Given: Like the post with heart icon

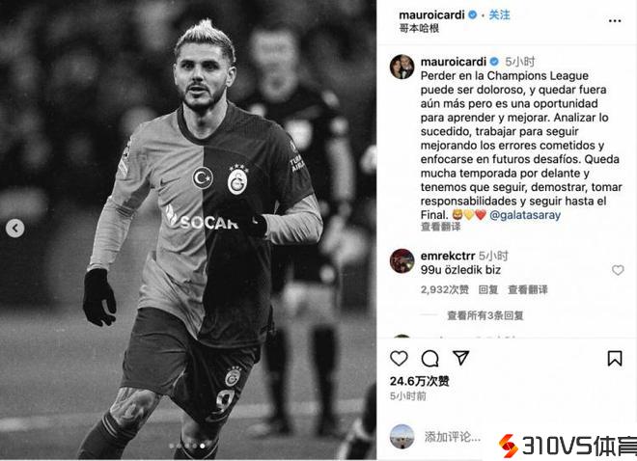Looking at the screenshot, I should click(399, 359).
